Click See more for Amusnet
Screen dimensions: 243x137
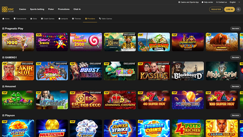click(x=236, y=86)
